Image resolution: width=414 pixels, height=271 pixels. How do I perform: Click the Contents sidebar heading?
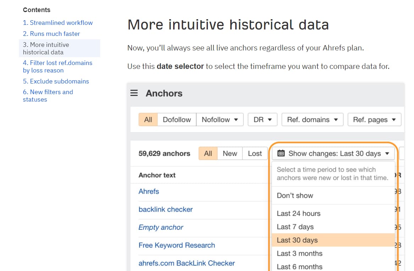pyautogui.click(x=37, y=10)
